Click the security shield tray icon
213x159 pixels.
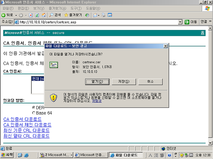[182, 155]
